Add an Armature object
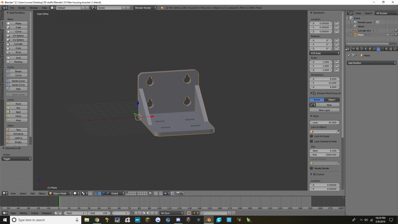 17,134
